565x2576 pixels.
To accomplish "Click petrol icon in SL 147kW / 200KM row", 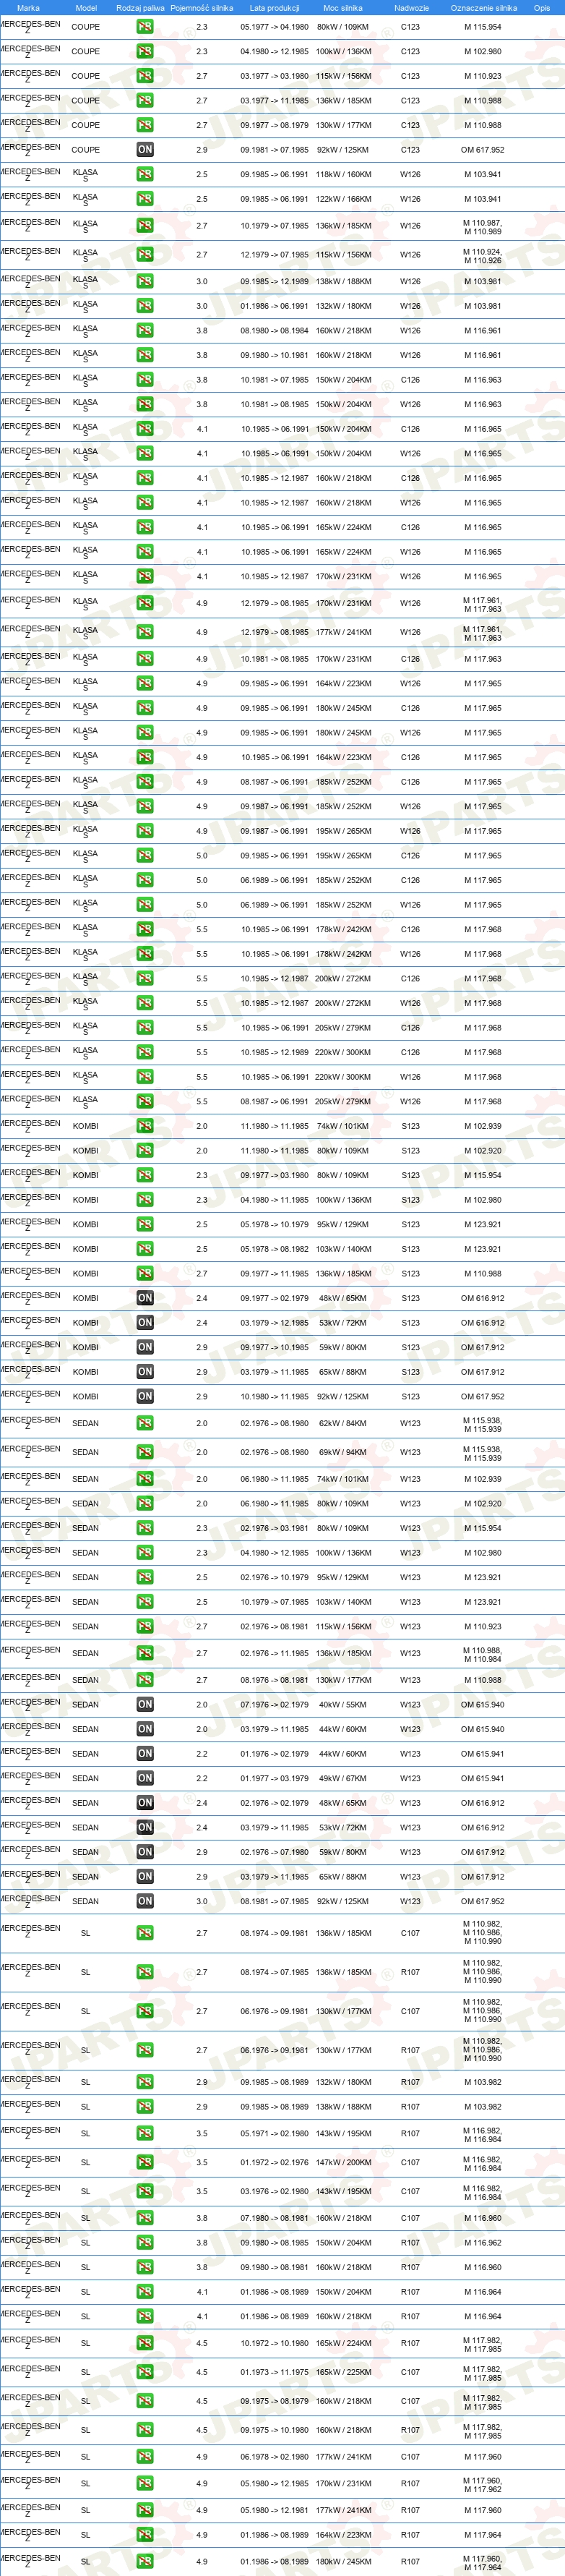I will point(145,2163).
